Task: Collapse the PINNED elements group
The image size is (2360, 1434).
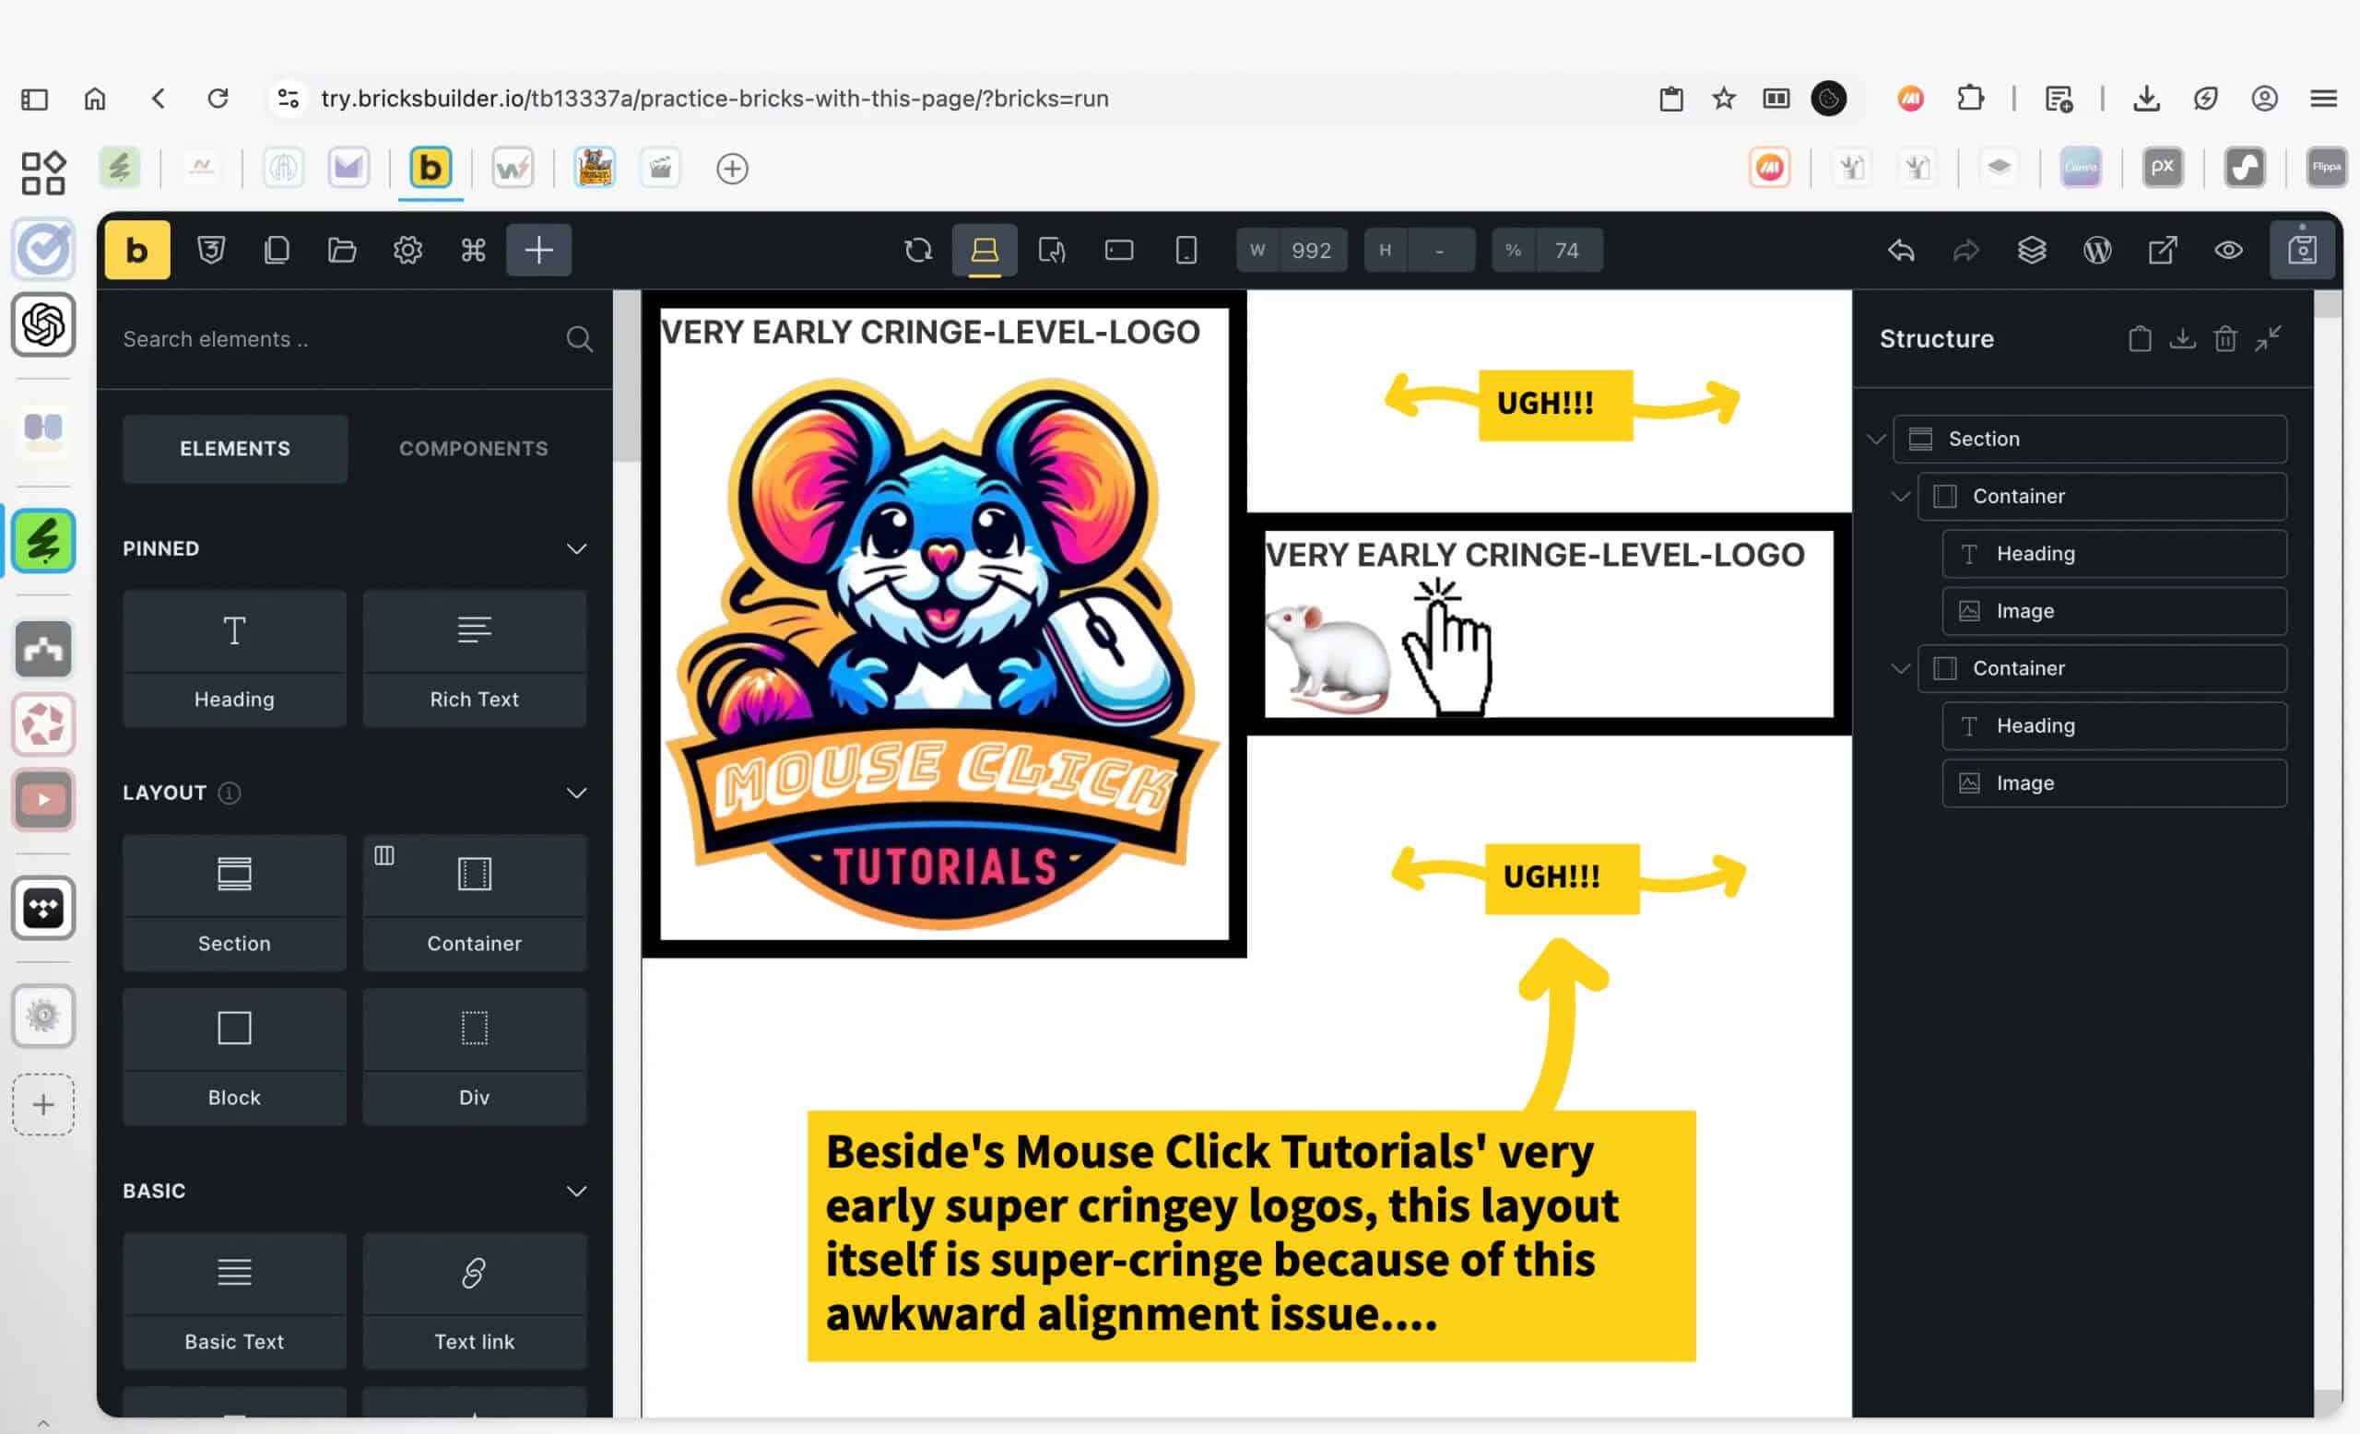Action: coord(575,548)
